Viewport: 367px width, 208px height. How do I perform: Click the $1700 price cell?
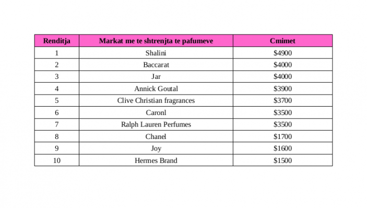pyautogui.click(x=282, y=136)
